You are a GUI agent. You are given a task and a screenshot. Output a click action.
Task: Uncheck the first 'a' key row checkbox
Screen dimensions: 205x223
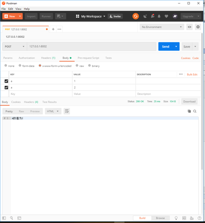click(6, 81)
